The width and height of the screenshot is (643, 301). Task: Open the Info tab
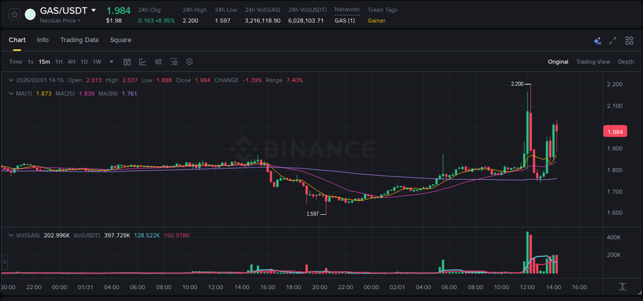43,40
